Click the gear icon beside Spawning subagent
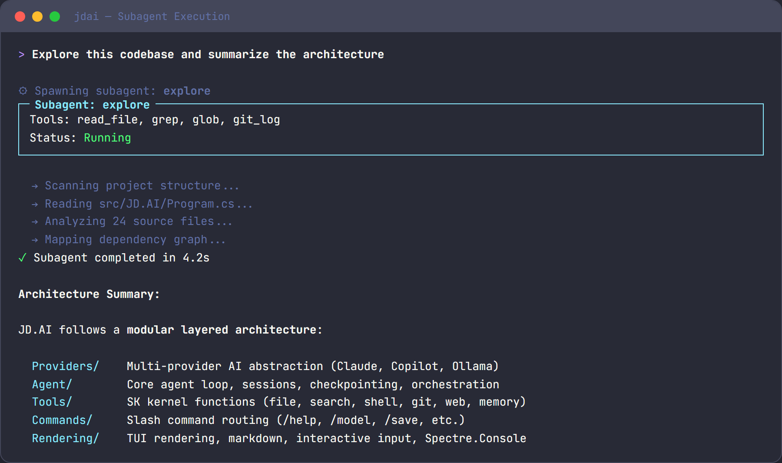This screenshot has height=463, width=782. click(x=23, y=91)
